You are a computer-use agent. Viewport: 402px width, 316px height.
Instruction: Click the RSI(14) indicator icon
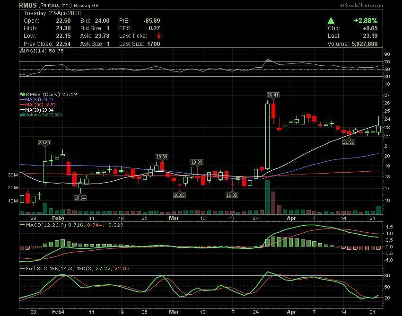tap(23, 51)
